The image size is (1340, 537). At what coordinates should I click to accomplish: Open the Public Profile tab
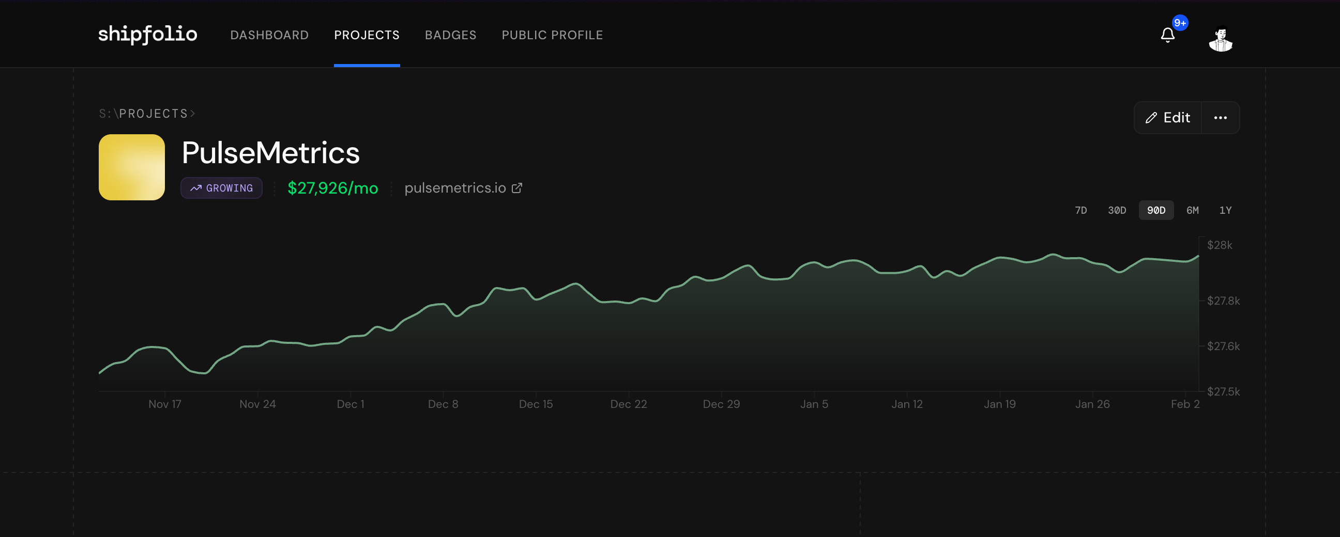(552, 35)
